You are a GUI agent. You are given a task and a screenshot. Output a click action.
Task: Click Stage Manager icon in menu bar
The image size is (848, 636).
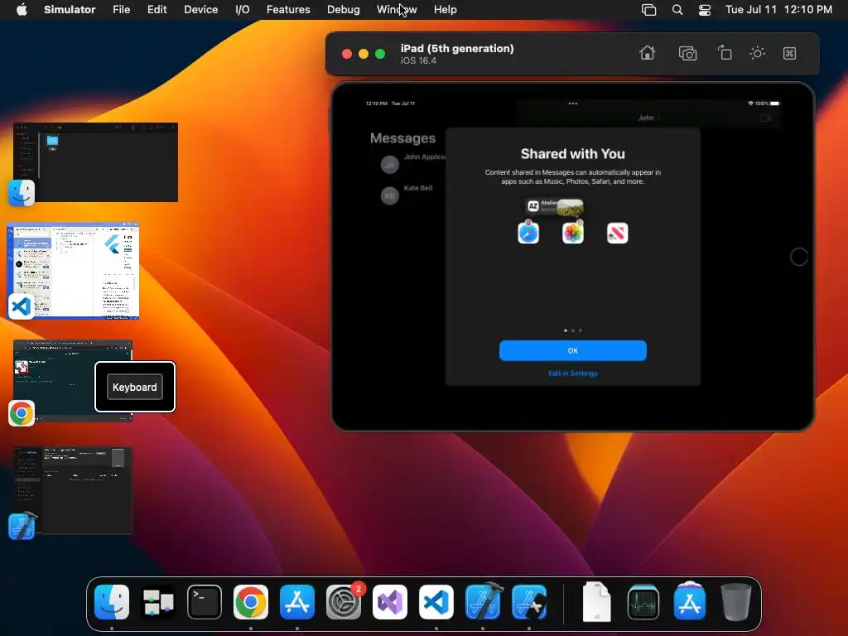click(x=648, y=10)
